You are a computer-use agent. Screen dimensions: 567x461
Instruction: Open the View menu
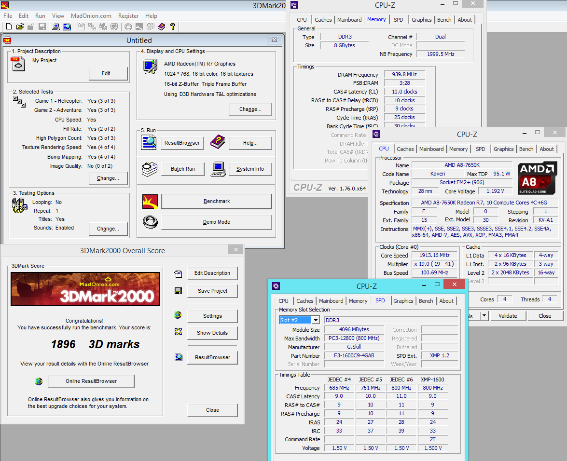click(x=58, y=16)
